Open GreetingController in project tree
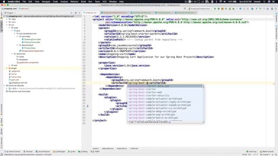 (x=33, y=39)
